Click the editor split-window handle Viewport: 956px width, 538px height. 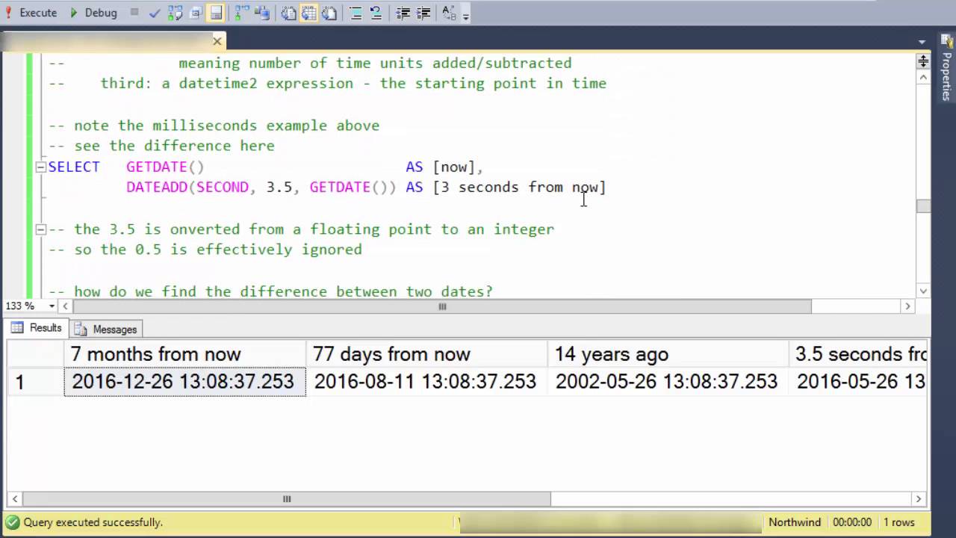click(x=924, y=61)
